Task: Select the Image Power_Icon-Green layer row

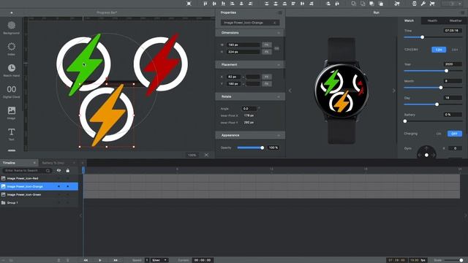Action: click(39, 194)
